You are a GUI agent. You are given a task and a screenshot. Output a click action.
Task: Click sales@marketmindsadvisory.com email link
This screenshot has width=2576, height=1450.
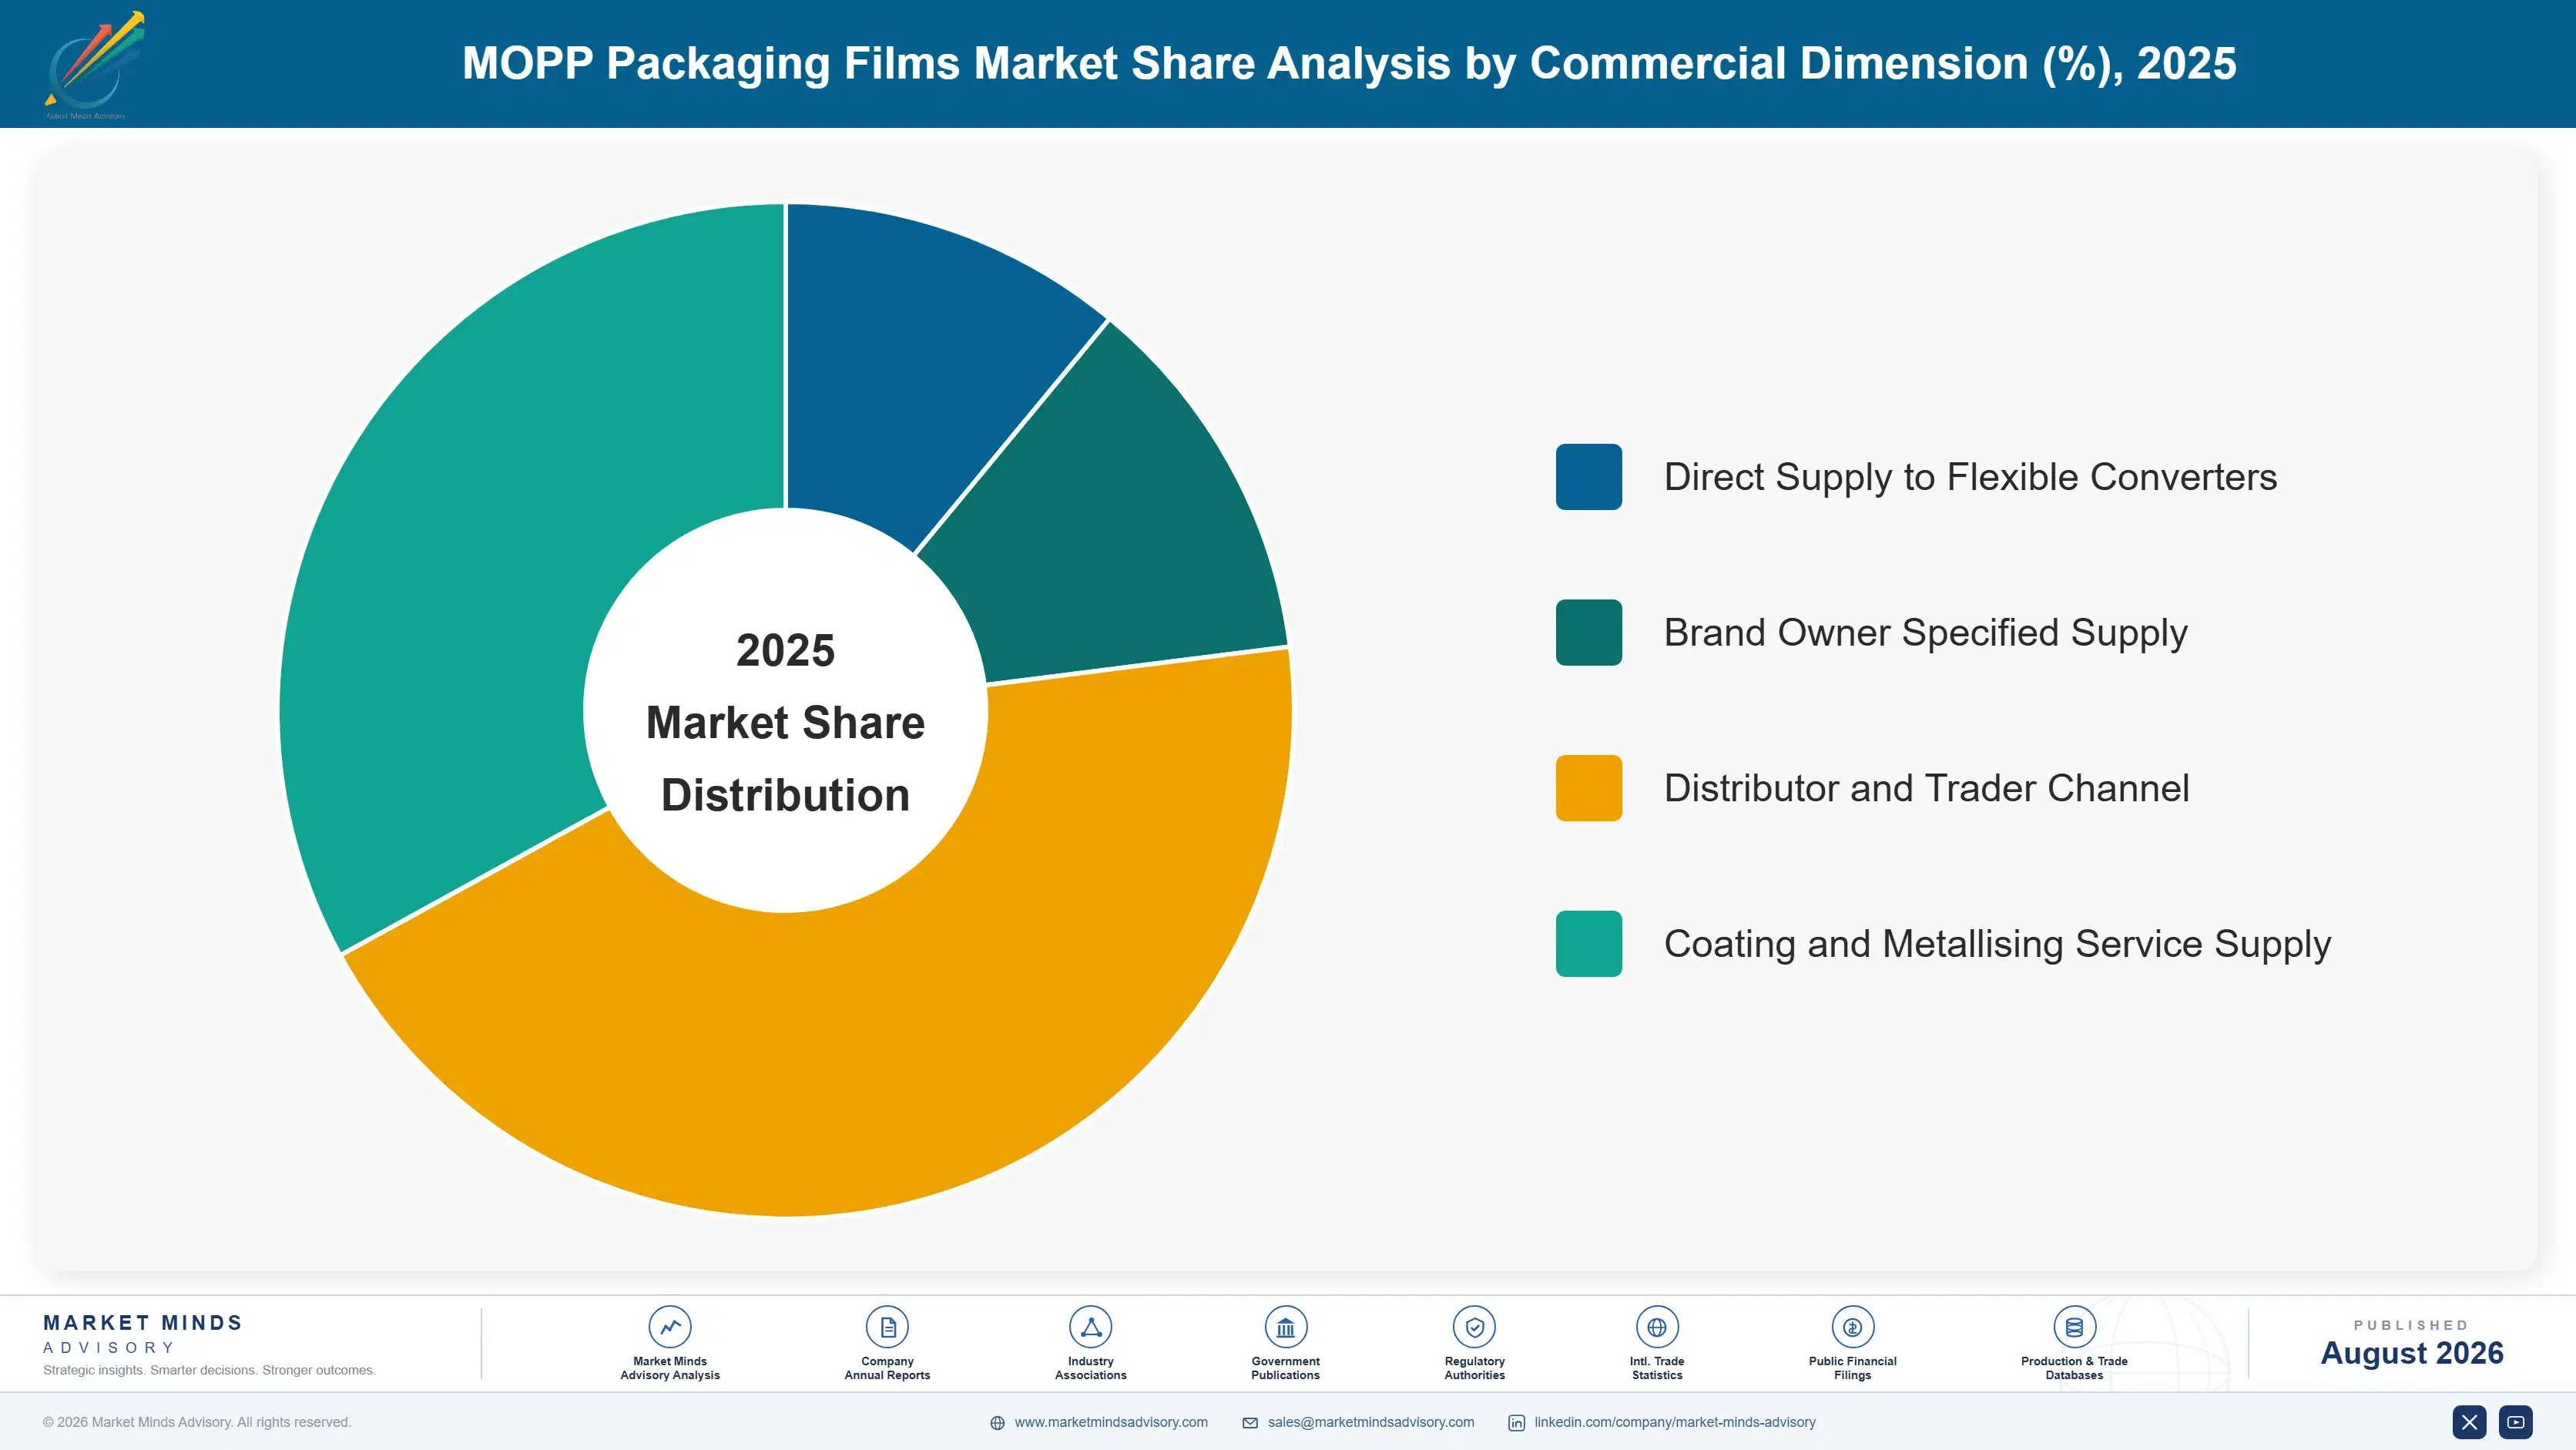(x=1371, y=1422)
